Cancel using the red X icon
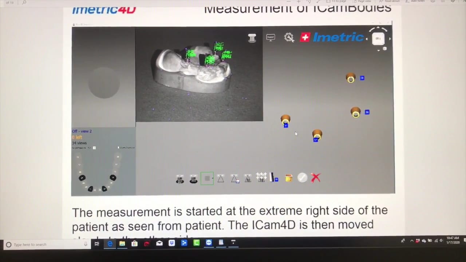466x262 pixels. [316, 178]
